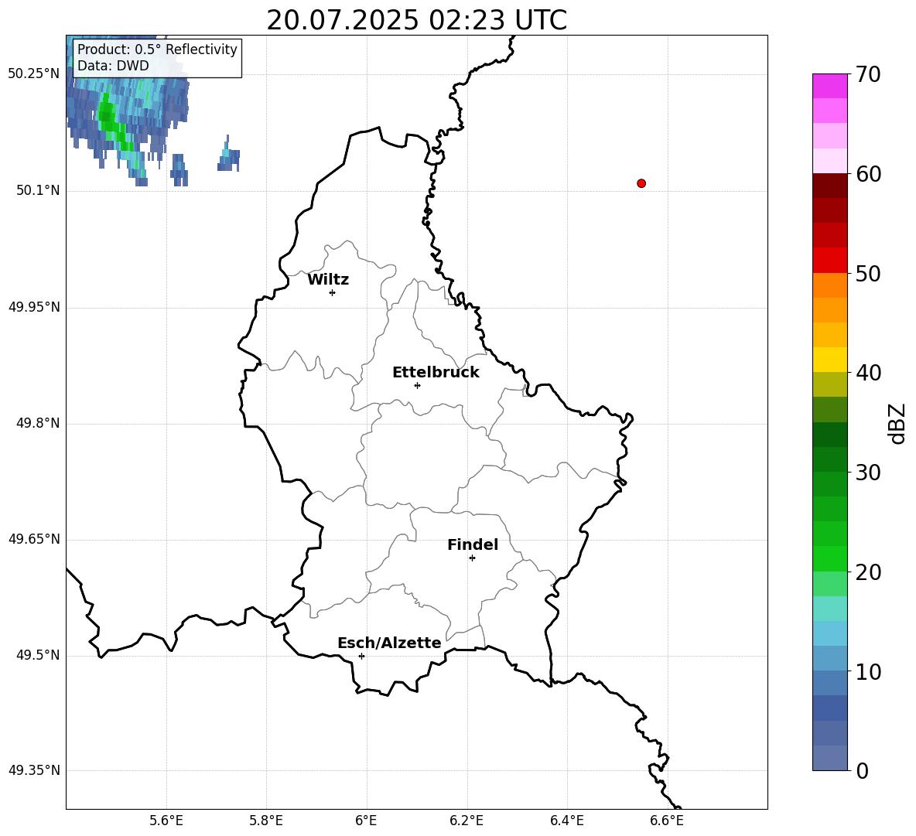Click the Data: DWD text
The width and height of the screenshot is (916, 836).
(113, 66)
